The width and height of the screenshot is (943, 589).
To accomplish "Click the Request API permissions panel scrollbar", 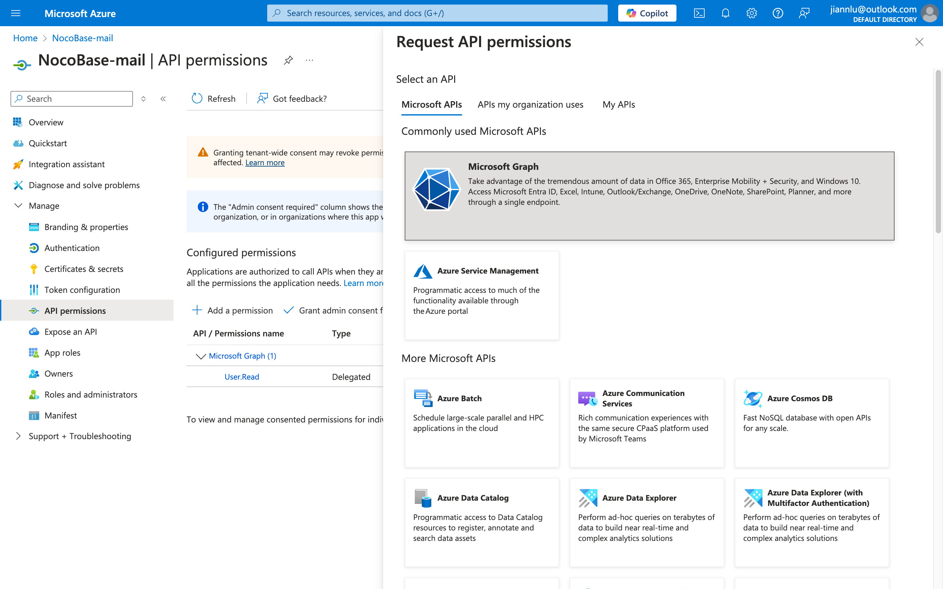I will [938, 152].
